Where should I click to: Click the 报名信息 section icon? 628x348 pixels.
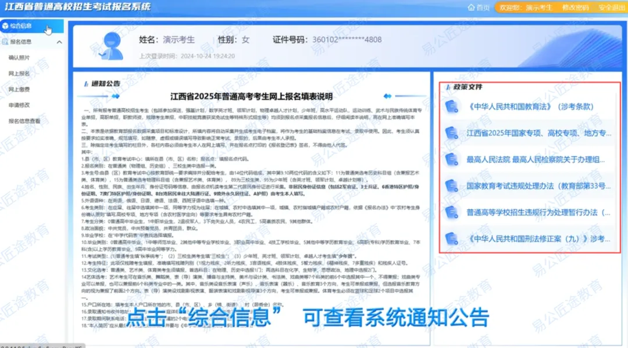(5, 42)
